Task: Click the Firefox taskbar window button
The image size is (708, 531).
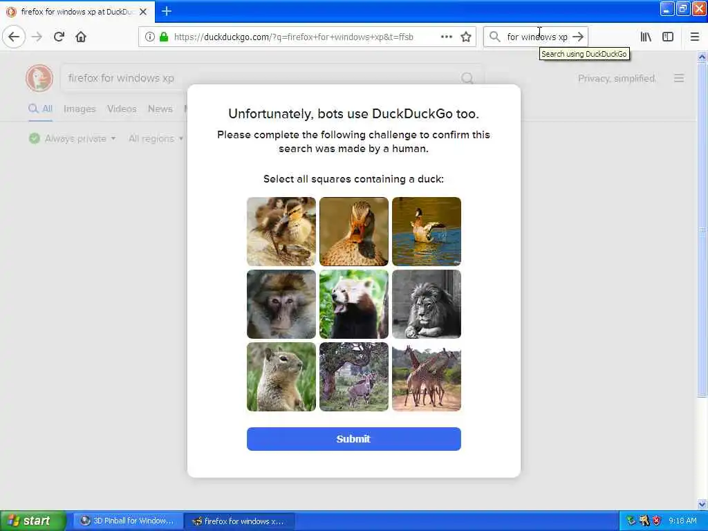Action: pyautogui.click(x=239, y=521)
